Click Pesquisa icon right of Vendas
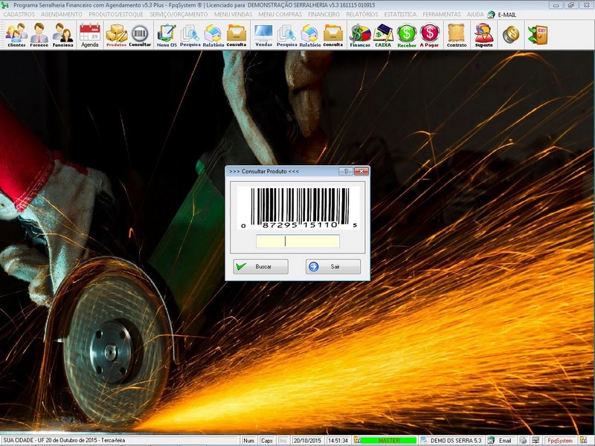Image resolution: width=595 pixels, height=446 pixels. pos(286,35)
